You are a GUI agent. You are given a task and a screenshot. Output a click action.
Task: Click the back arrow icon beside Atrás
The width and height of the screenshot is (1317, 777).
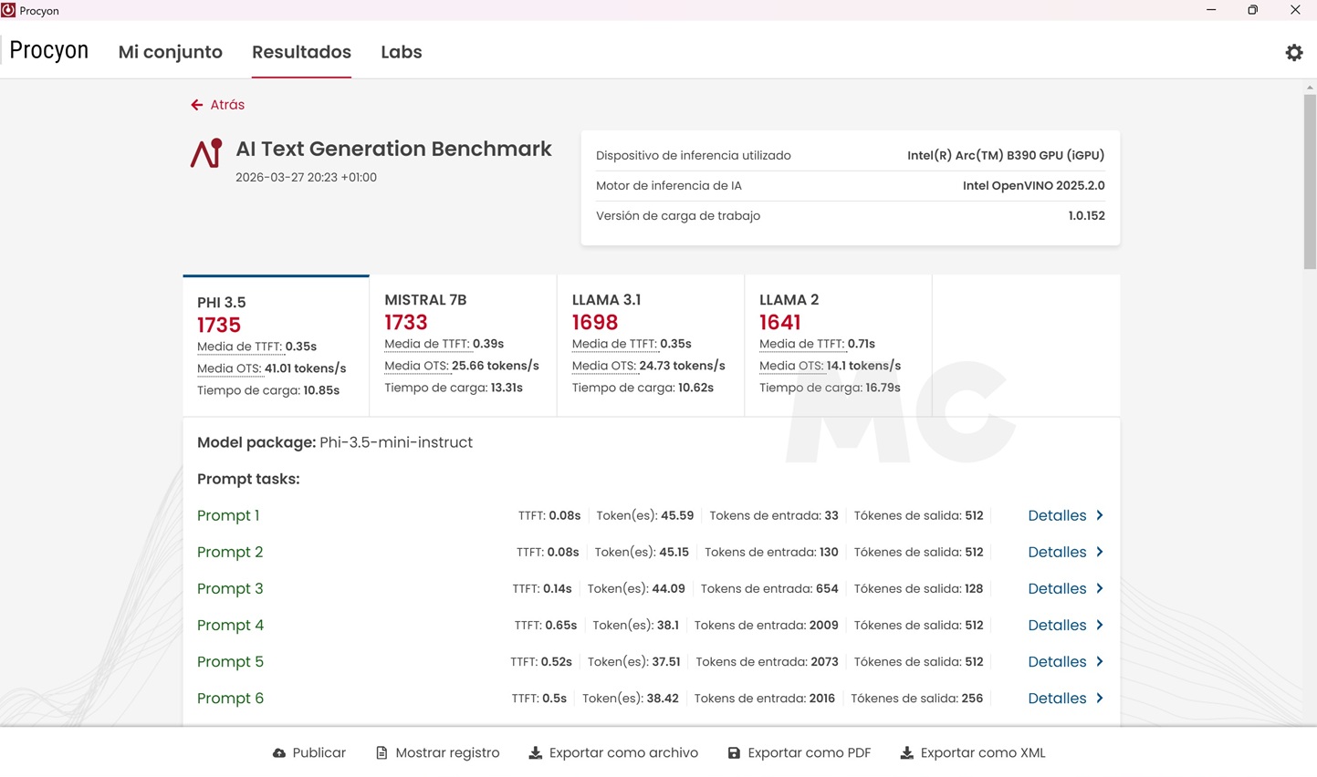tap(196, 105)
